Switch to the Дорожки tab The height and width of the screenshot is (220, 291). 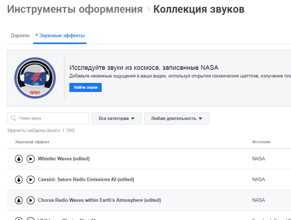[20, 36]
